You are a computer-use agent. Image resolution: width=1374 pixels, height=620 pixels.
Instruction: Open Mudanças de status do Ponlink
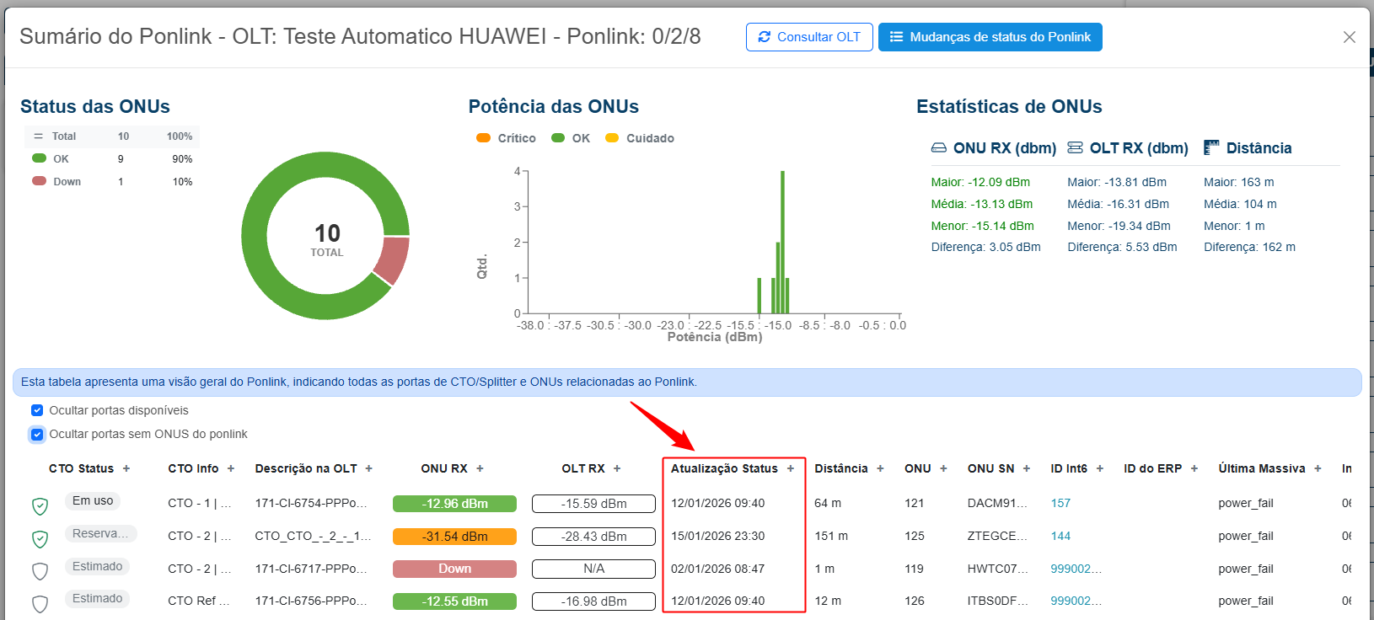990,37
